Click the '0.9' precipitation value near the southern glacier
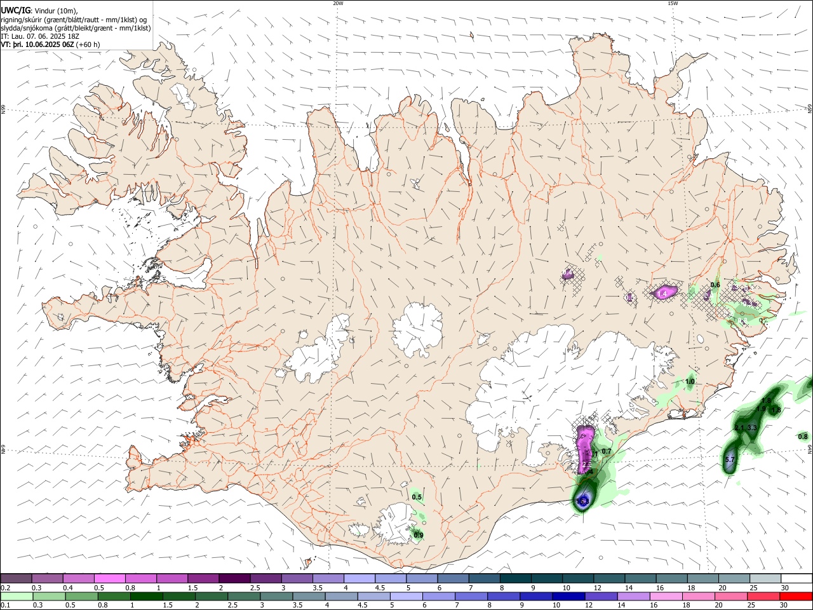This screenshot has width=813, height=610. click(x=419, y=535)
